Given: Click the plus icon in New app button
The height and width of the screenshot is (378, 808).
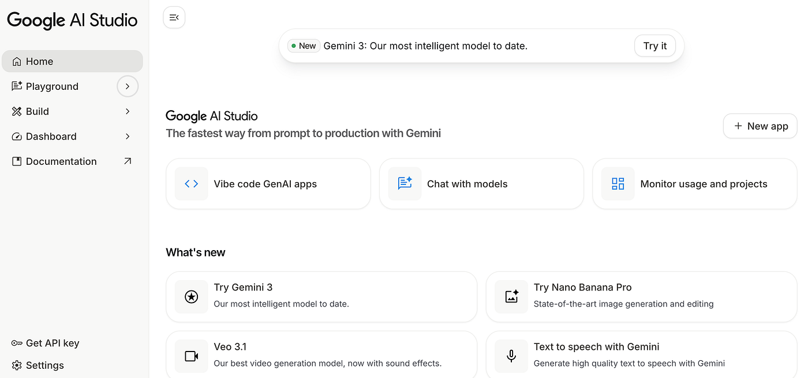Looking at the screenshot, I should 738,126.
